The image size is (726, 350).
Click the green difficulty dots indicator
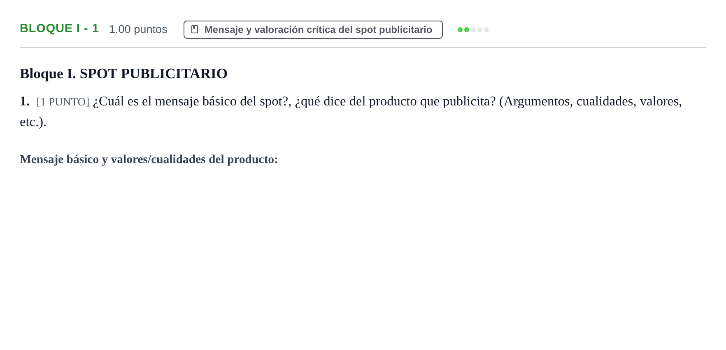point(473,30)
